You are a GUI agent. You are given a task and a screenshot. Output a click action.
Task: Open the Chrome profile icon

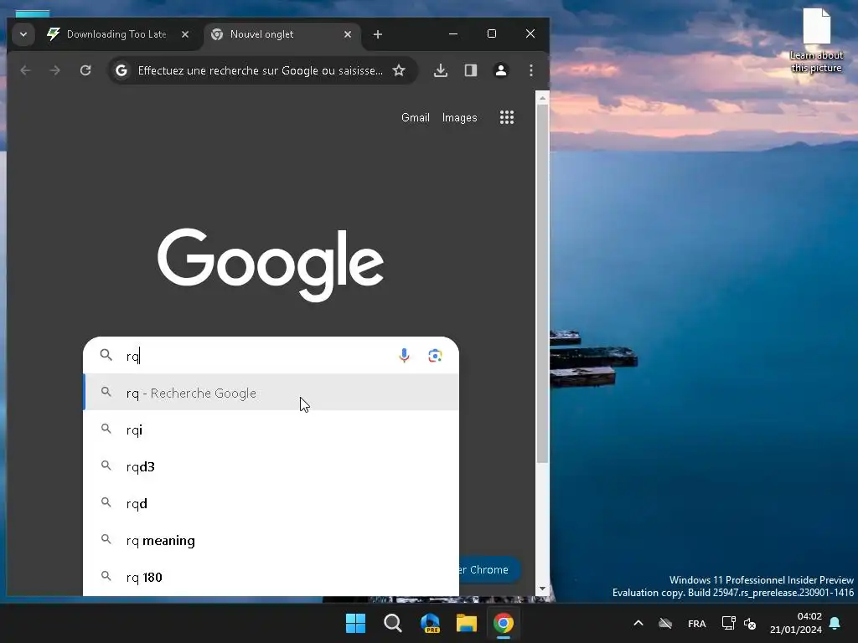501,70
